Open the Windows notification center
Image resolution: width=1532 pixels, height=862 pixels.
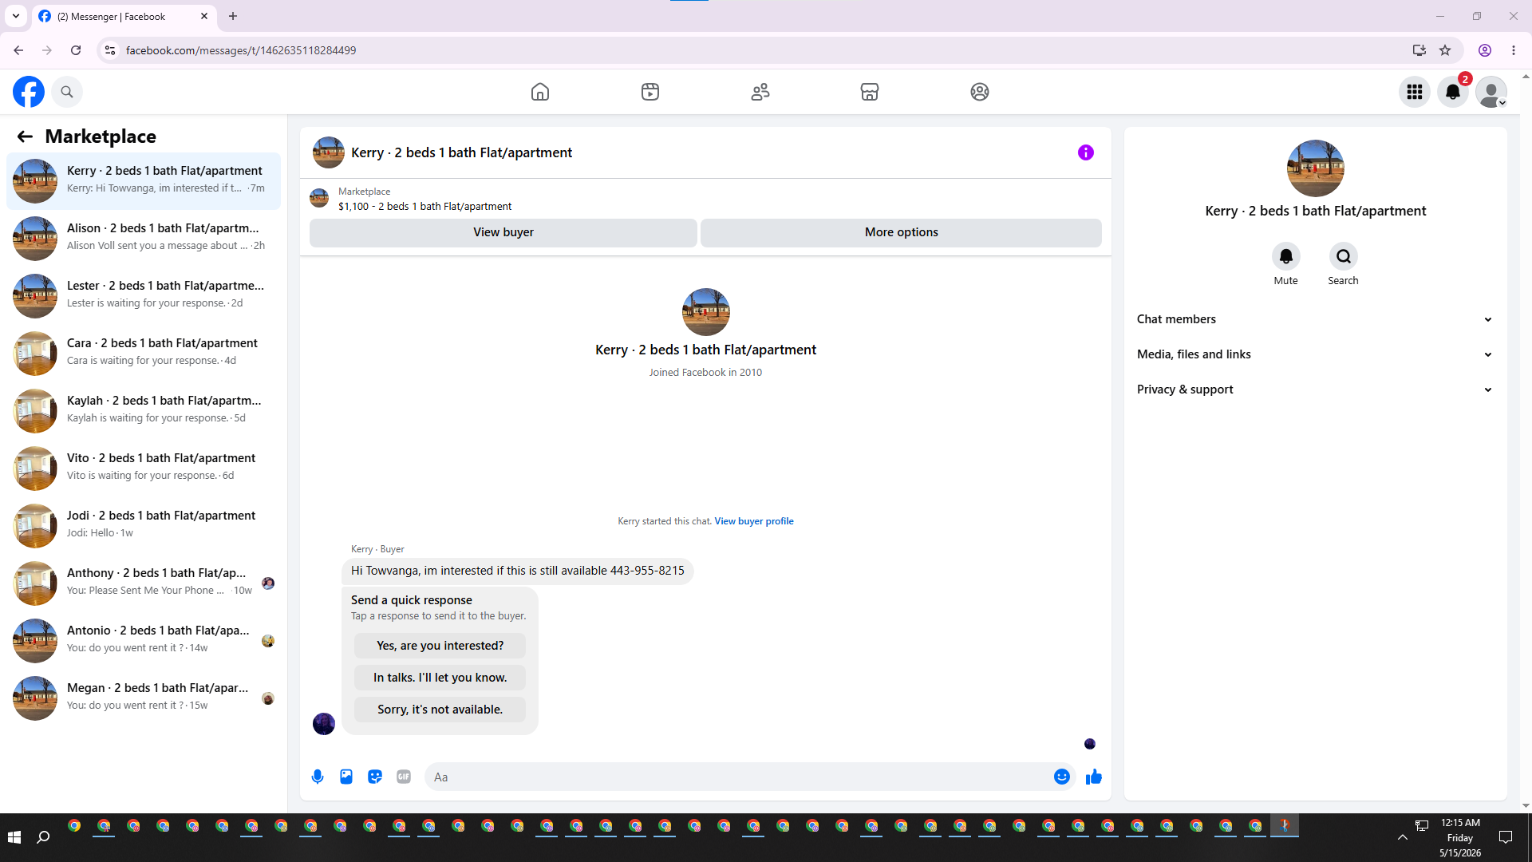(x=1506, y=837)
